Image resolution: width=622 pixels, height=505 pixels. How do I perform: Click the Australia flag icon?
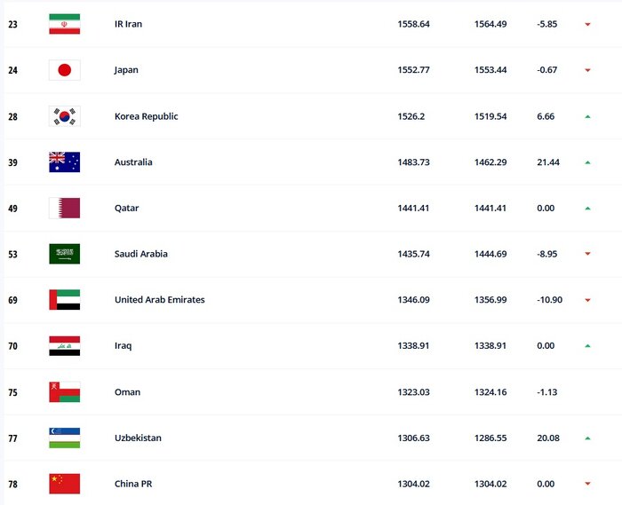point(64,162)
